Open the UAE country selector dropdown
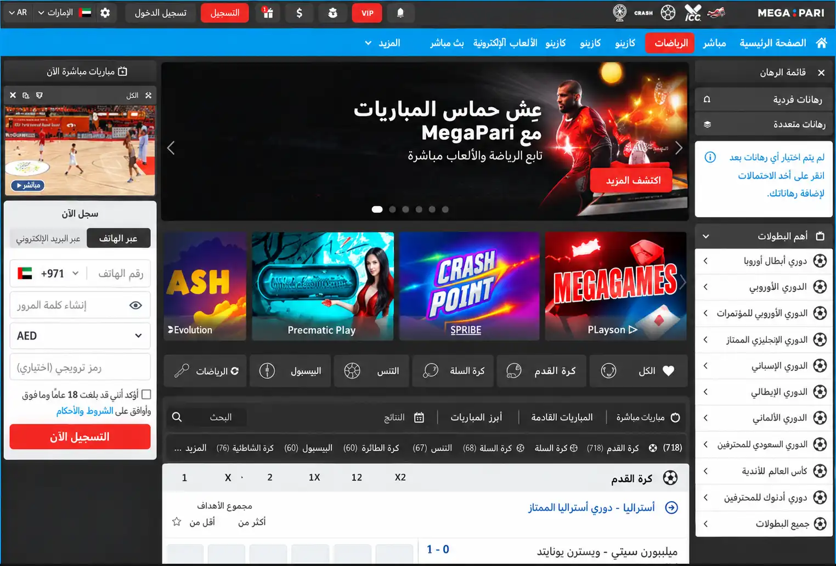The height and width of the screenshot is (566, 836). pyautogui.click(x=64, y=13)
